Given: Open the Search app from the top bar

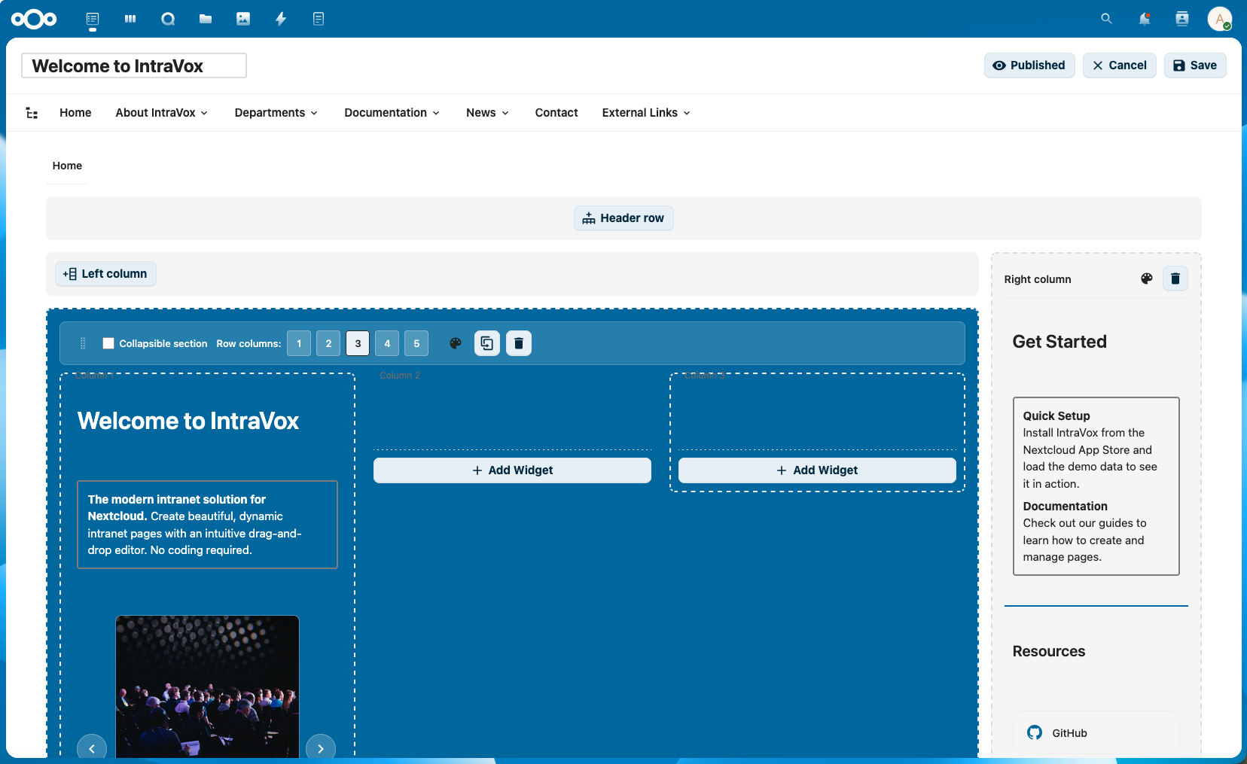Looking at the screenshot, I should (x=168, y=19).
